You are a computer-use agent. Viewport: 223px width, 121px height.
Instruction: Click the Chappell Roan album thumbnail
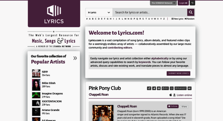[103, 113]
